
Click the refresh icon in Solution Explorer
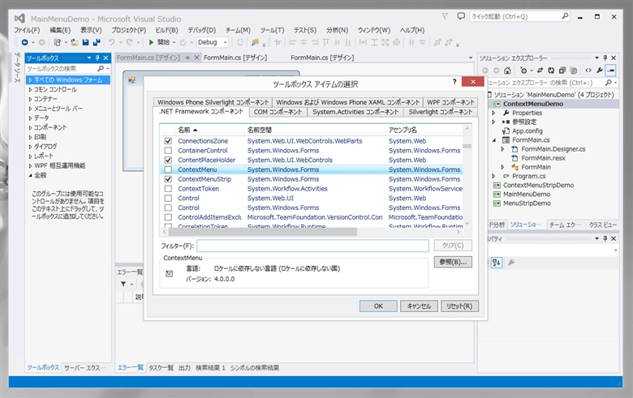click(551, 71)
